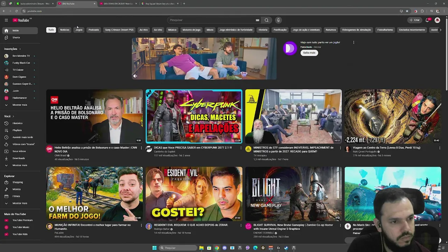Open Resident Evil Requiem video title
Image resolution: width=448 pixels, height=252 pixels.
191,225
